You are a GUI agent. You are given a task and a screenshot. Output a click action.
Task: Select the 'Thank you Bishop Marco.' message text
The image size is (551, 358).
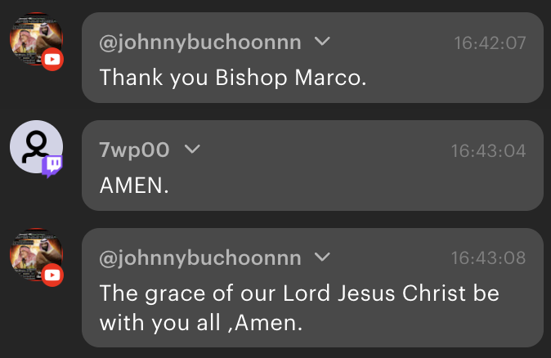tap(233, 78)
